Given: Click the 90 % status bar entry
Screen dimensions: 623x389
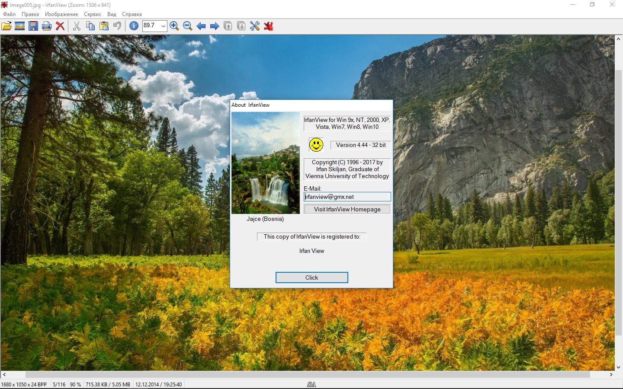Looking at the screenshot, I should point(76,384).
